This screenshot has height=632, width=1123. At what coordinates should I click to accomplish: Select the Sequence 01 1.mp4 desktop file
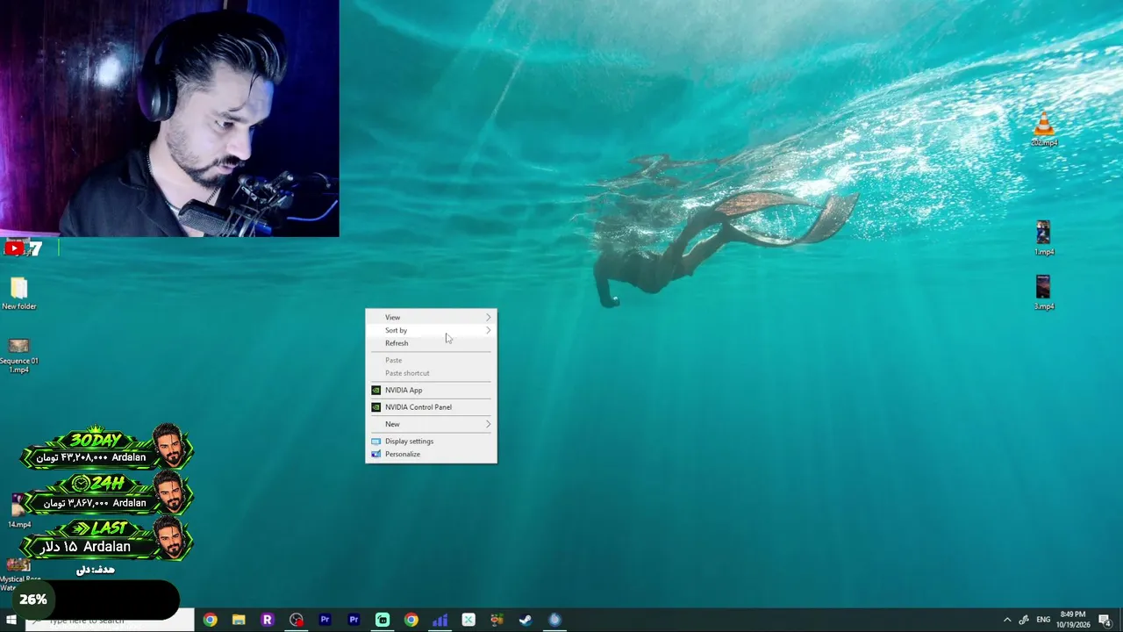18,355
